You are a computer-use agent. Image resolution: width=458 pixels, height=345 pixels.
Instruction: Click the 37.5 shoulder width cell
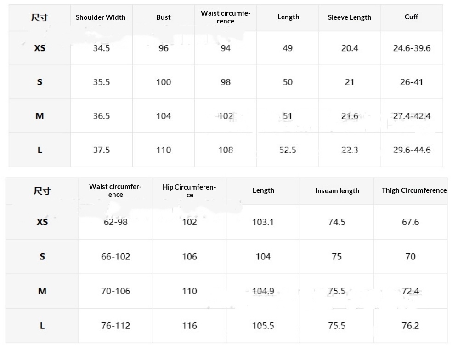click(102, 150)
